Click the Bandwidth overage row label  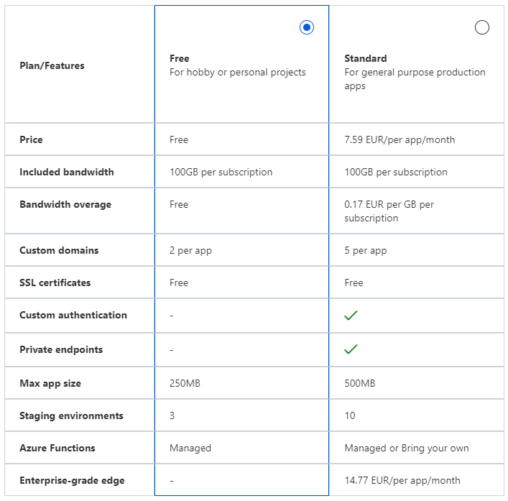[x=65, y=204]
